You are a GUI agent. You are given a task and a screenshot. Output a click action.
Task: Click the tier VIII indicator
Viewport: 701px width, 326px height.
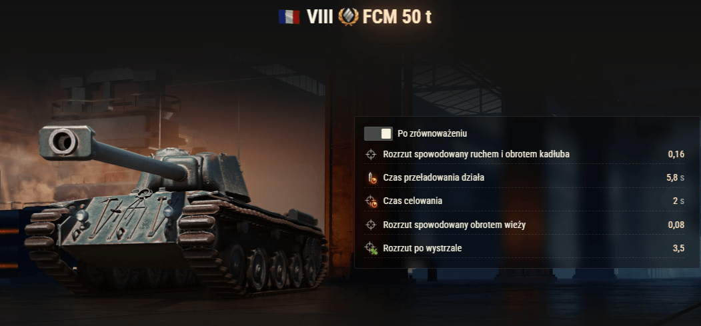(319, 17)
